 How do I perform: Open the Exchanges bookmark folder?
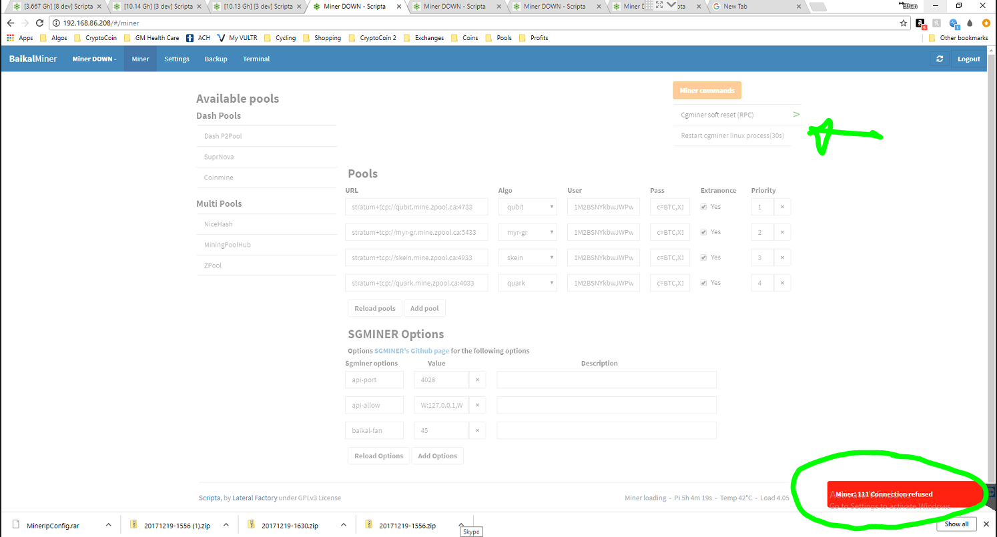tap(424, 38)
